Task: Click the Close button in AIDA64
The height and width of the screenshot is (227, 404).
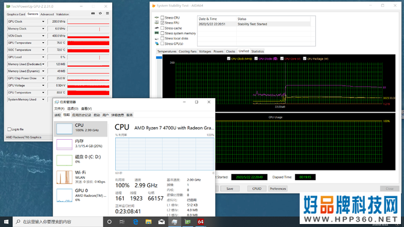Action: 390,188
